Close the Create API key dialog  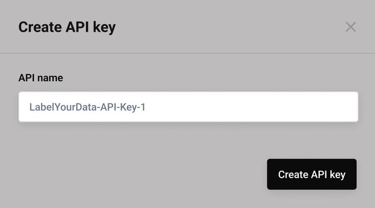pos(351,27)
